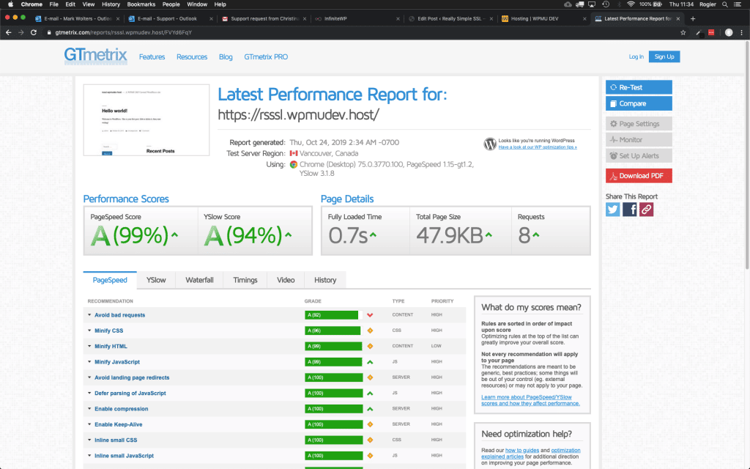Viewport: 750px width, 469px height.
Task: Click the PageSpeed Score up arrow
Action: pyautogui.click(x=174, y=234)
